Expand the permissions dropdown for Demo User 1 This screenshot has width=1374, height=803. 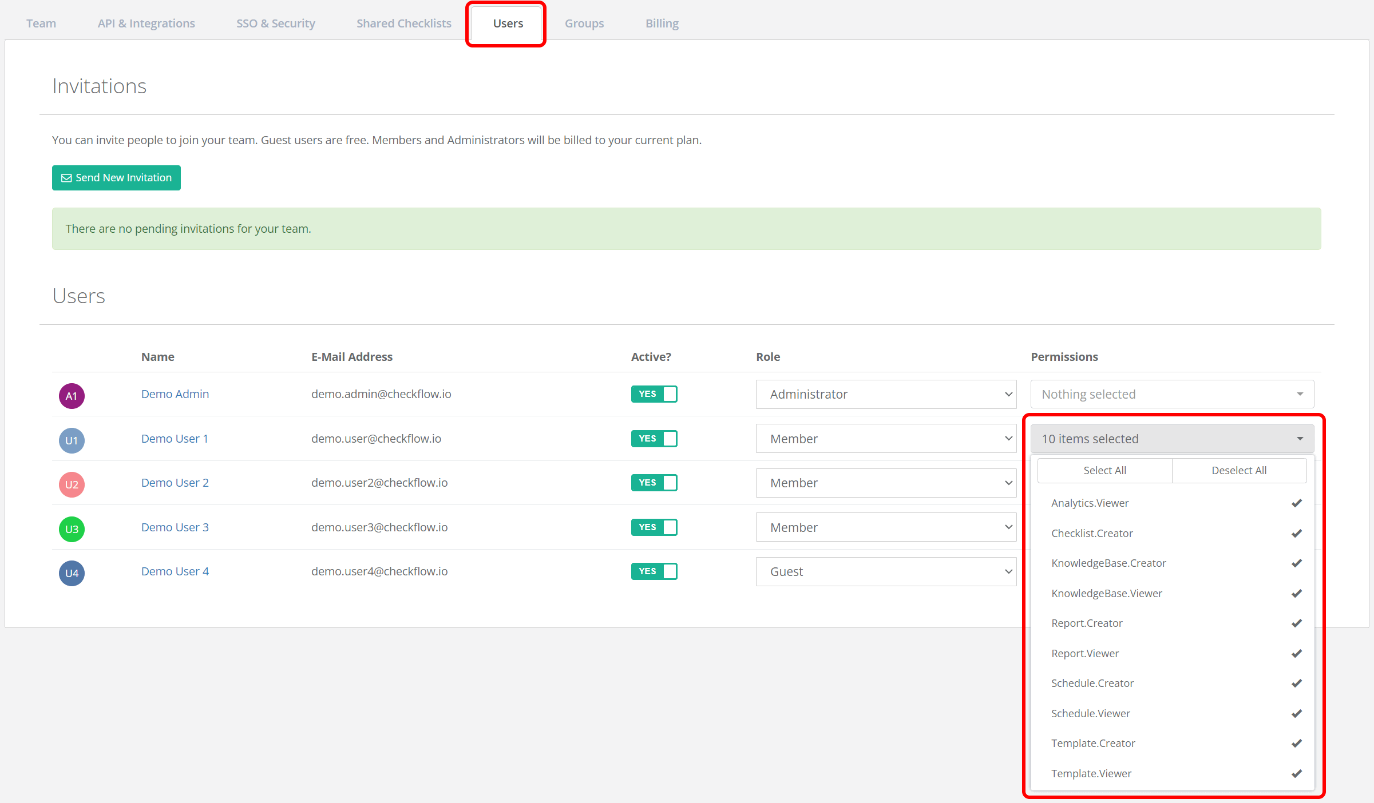coord(1171,438)
